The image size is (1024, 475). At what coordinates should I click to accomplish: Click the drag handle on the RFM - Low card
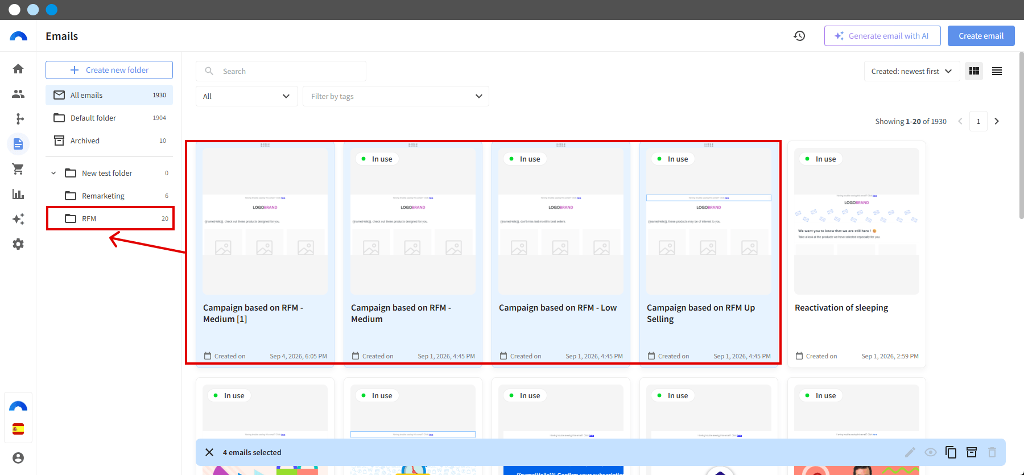click(x=561, y=145)
